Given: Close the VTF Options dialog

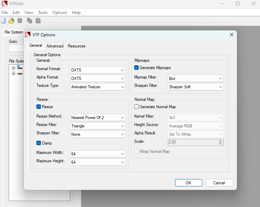Looking at the screenshot, I should click(x=232, y=35).
